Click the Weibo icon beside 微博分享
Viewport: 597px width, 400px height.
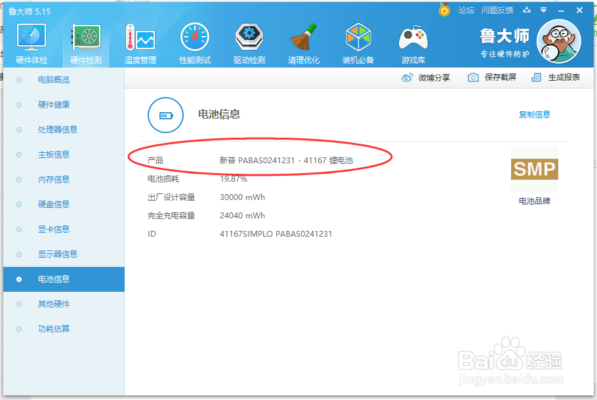point(407,77)
